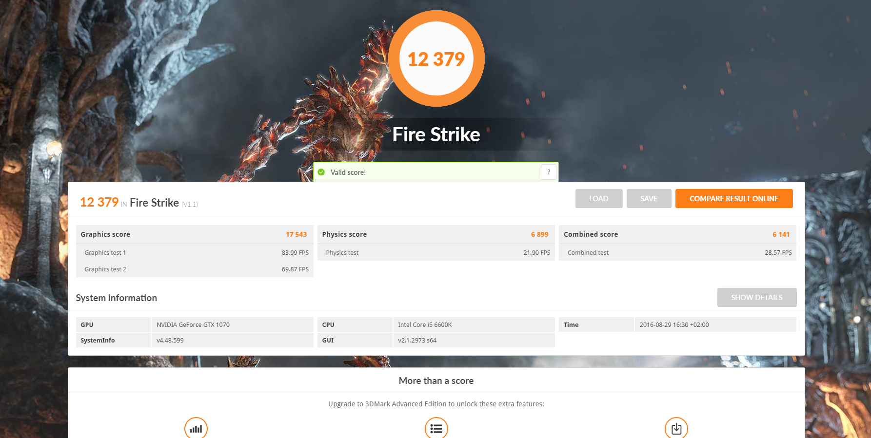
Task: Click the Fire Strike title banner
Action: click(x=436, y=134)
